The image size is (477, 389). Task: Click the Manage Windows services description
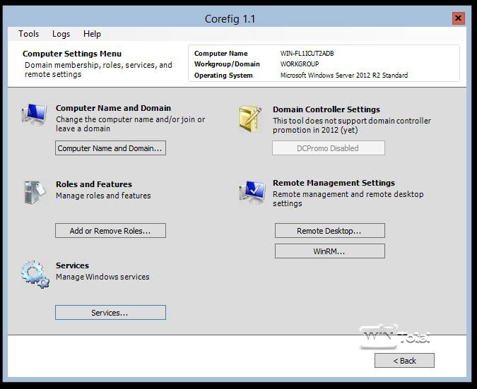pos(103,277)
